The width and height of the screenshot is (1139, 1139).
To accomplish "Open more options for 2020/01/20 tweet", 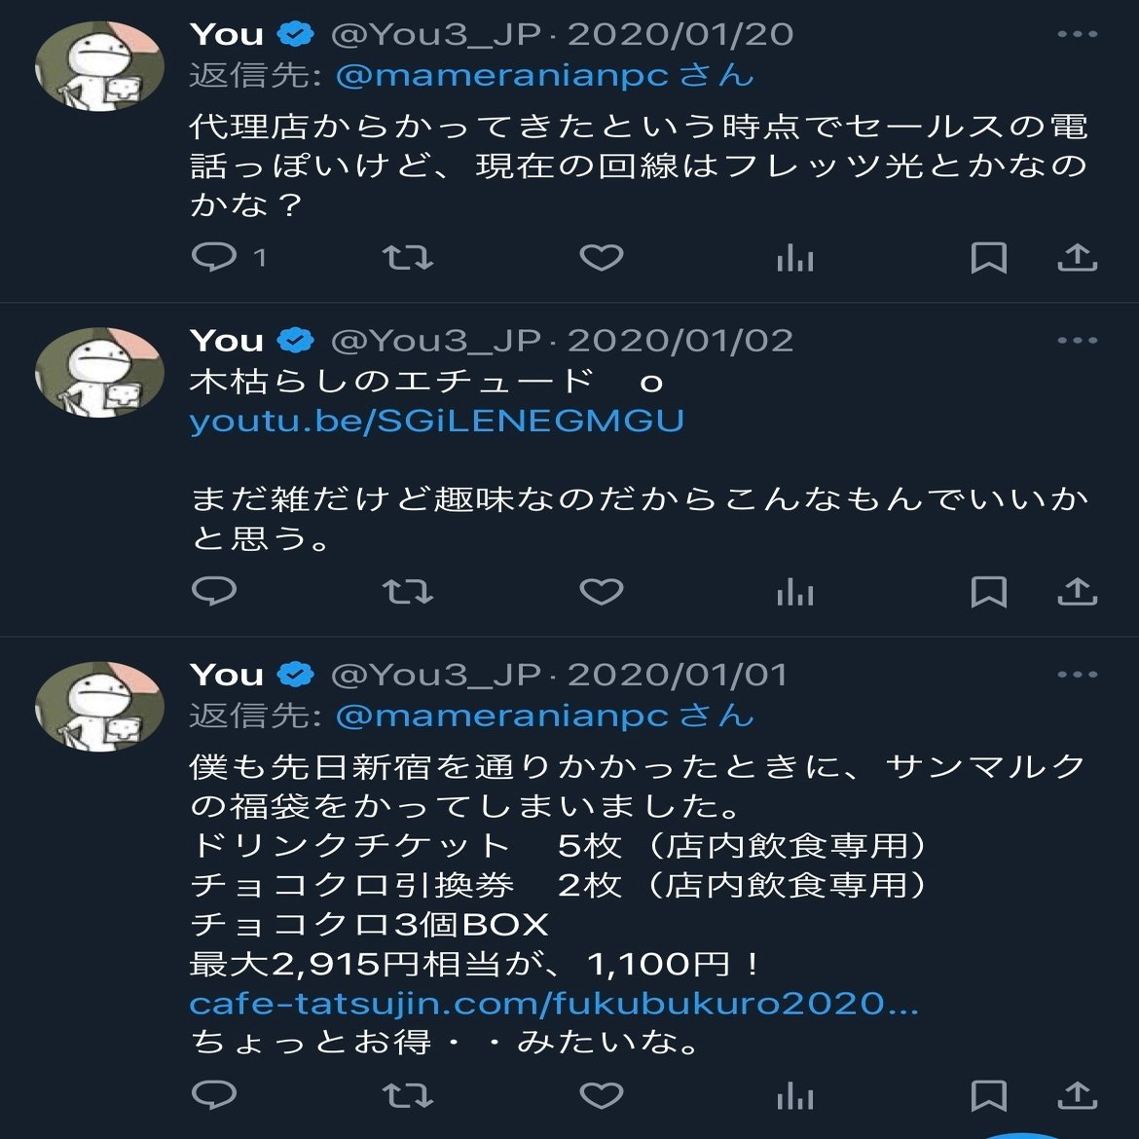I will coord(1078,34).
